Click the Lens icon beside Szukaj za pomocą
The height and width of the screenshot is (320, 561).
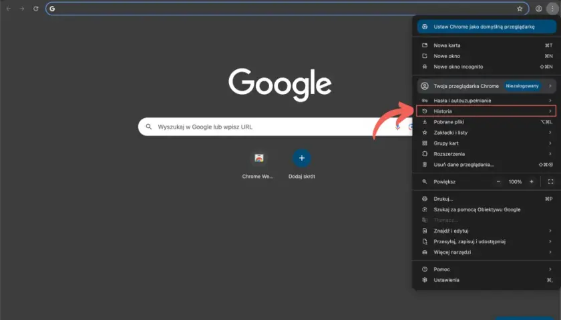[x=425, y=209]
